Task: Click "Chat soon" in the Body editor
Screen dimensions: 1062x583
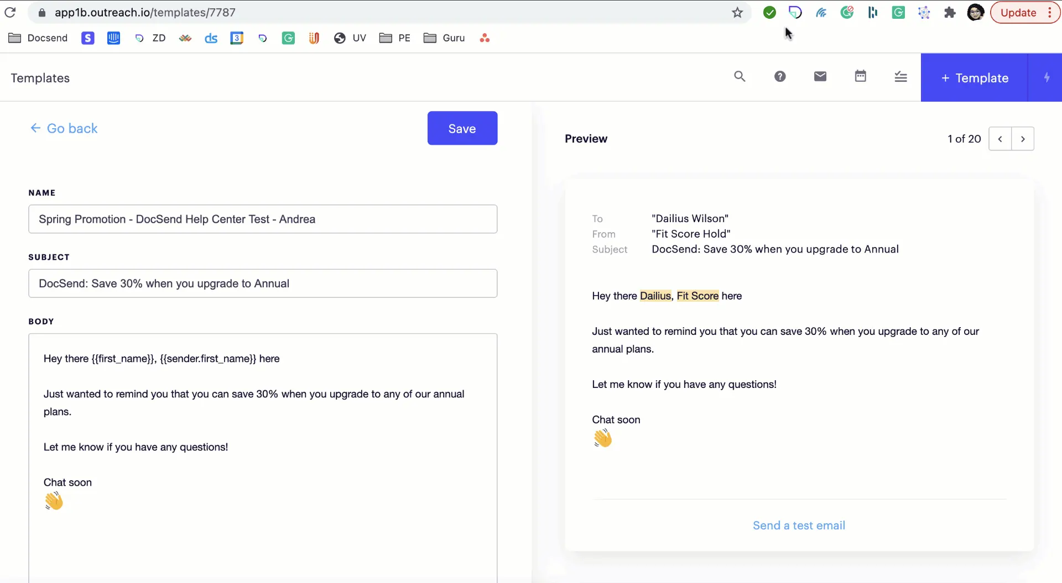Action: 67,482
